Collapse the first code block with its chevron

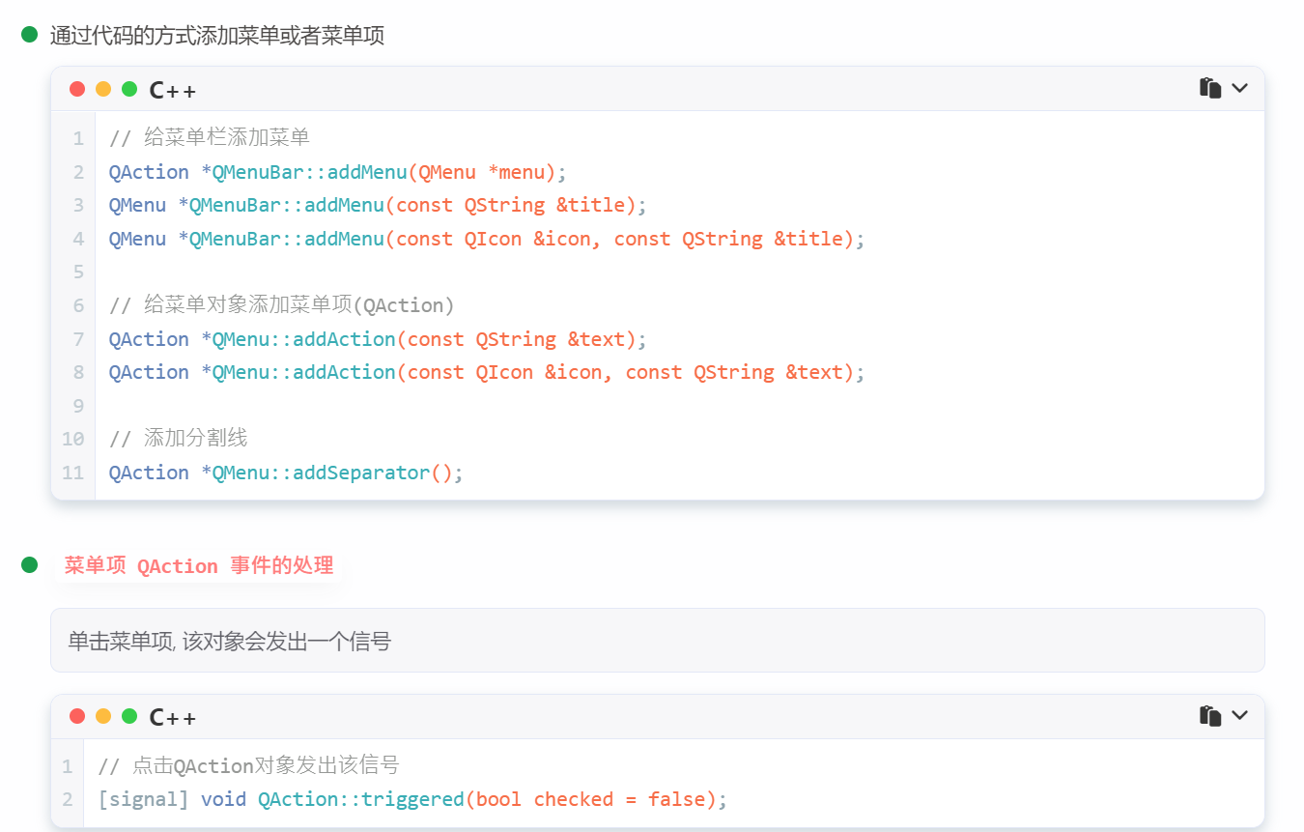click(x=1240, y=88)
